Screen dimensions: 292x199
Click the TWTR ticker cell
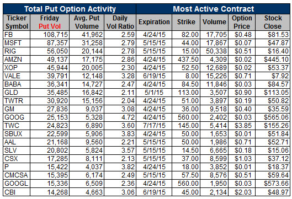point(17,101)
